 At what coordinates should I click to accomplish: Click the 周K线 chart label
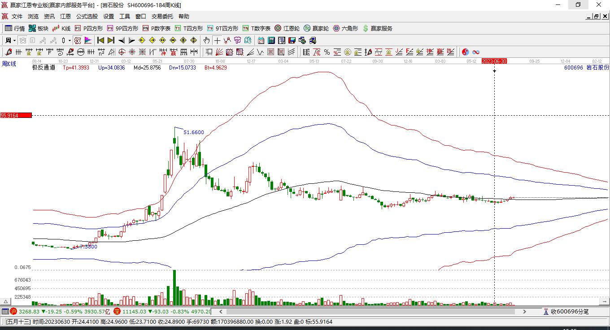point(9,64)
